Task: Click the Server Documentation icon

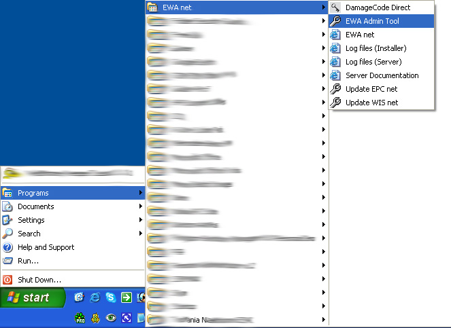Action: (335, 75)
